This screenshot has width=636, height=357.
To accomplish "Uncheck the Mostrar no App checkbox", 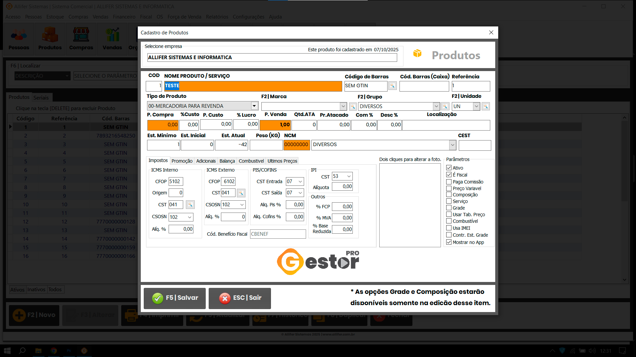I will (x=449, y=242).
